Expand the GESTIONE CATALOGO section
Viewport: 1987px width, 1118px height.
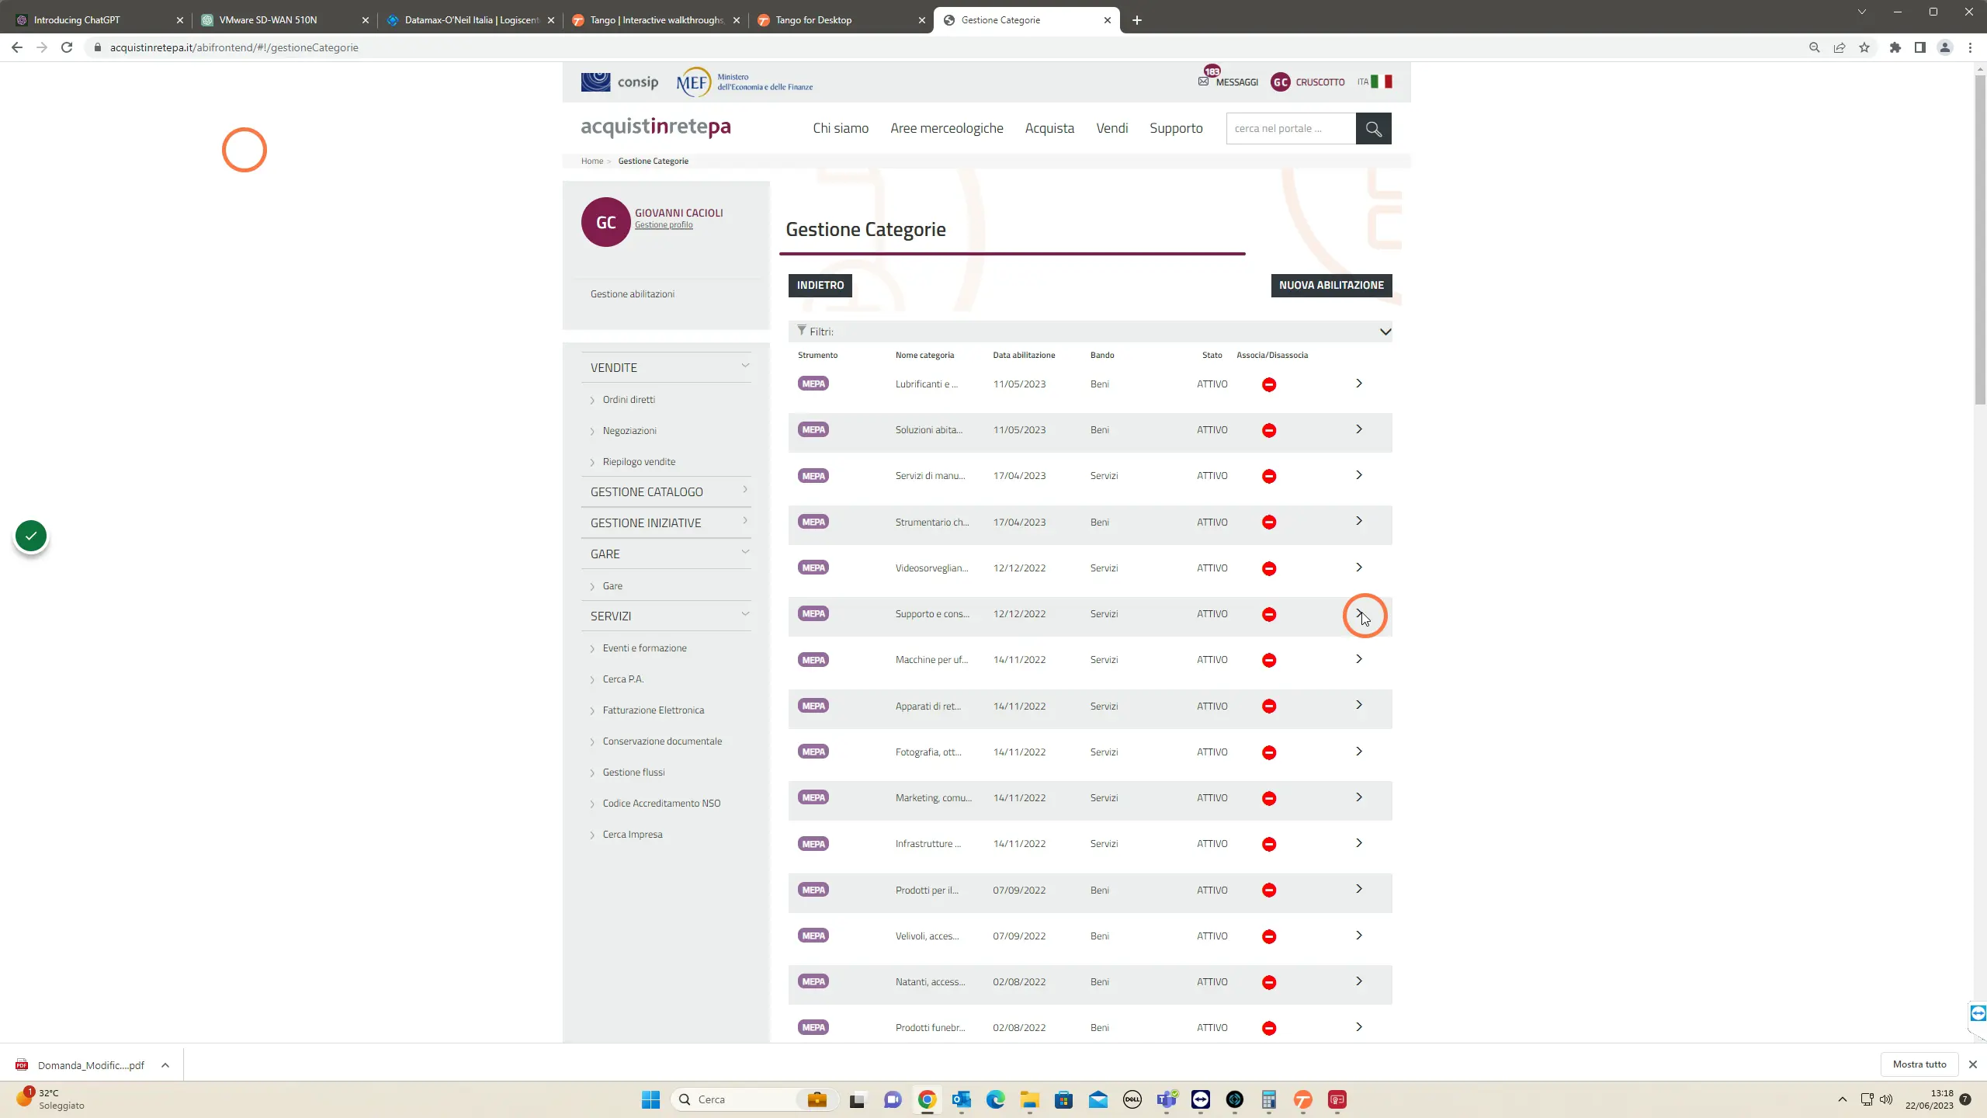tap(666, 491)
